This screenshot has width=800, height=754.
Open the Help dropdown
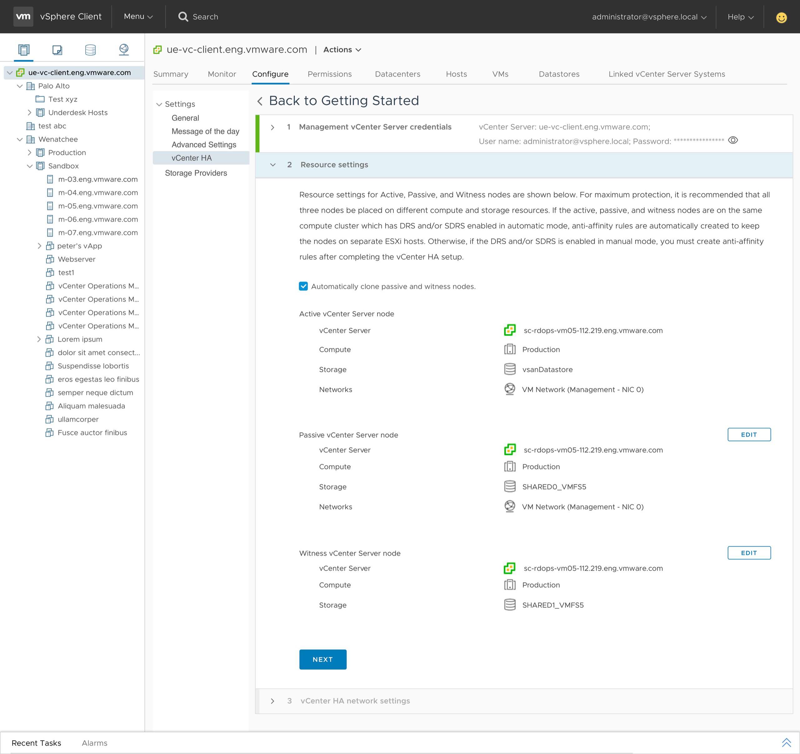tap(740, 17)
